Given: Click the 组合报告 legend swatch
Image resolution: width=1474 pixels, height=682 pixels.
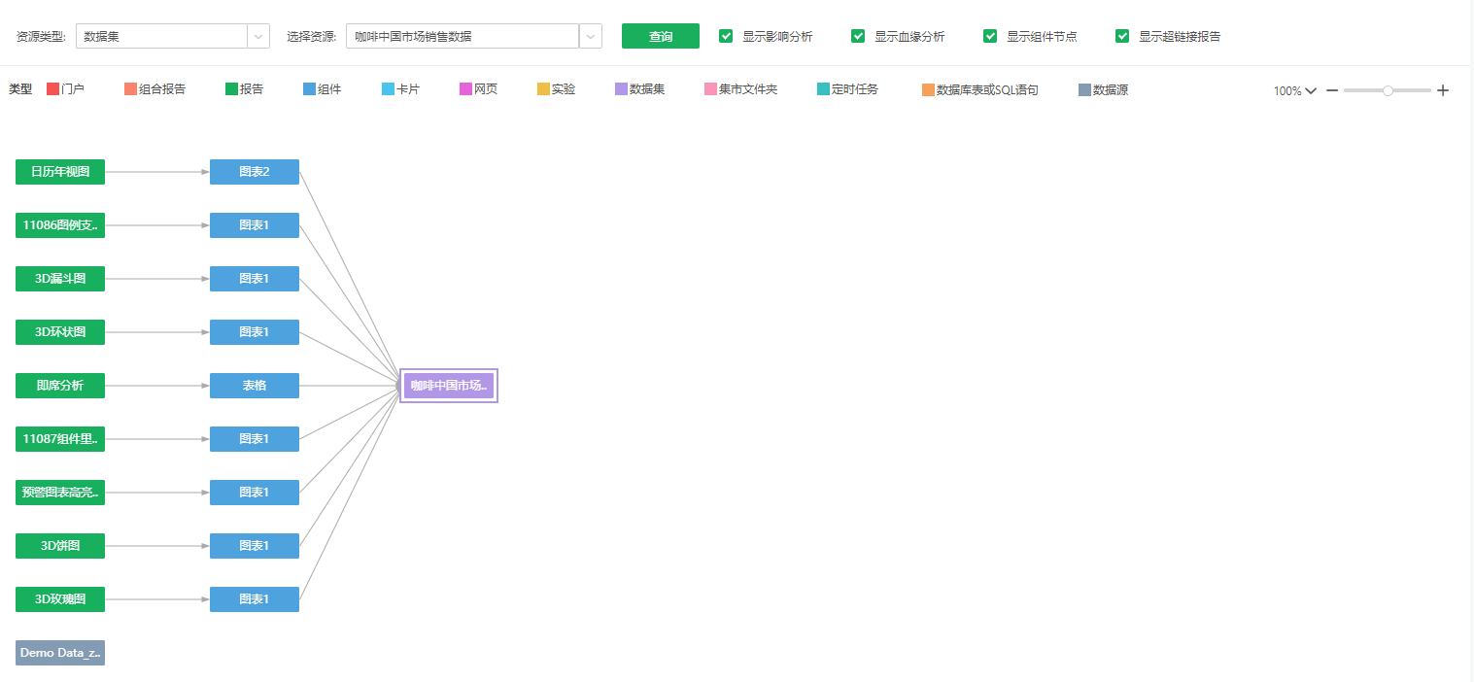Looking at the screenshot, I should pos(131,89).
